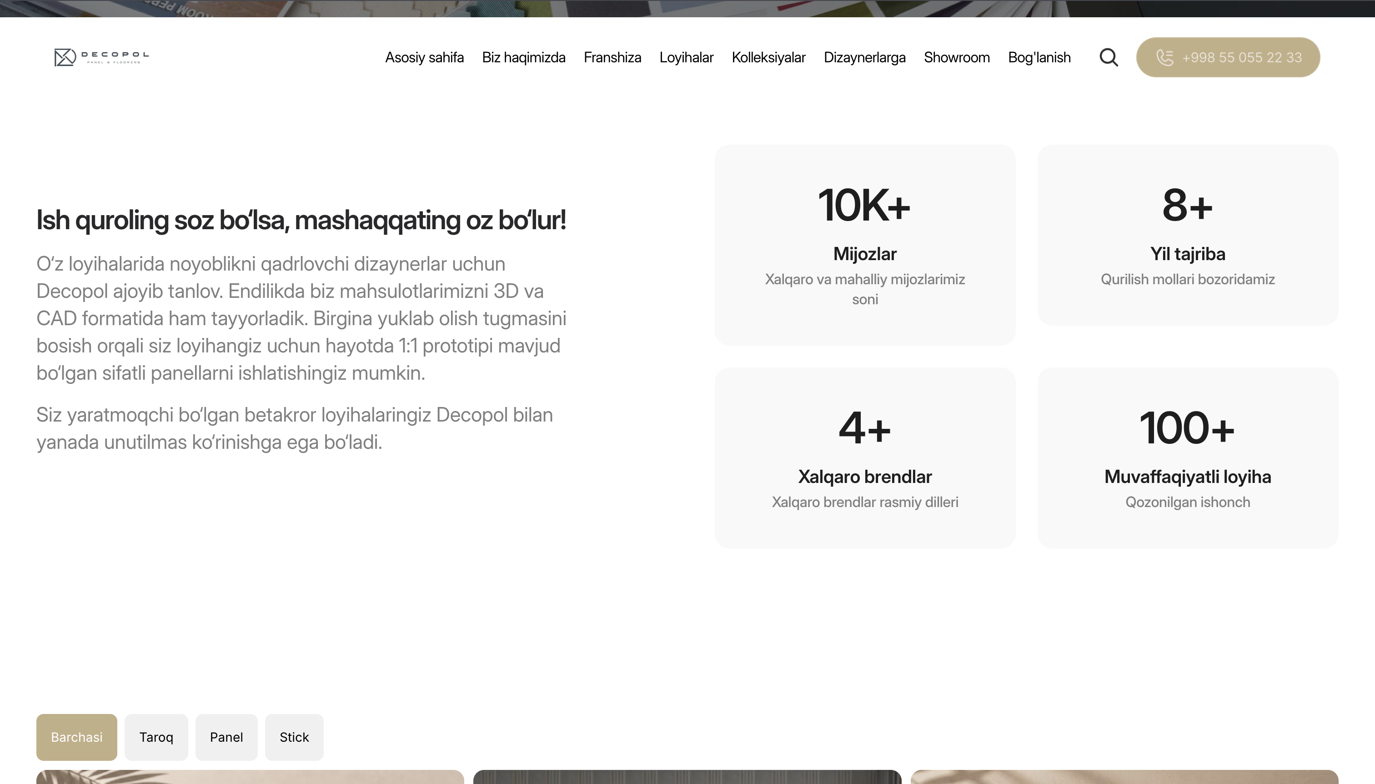Open the dark striped panel thumbnail
Screen dimensions: 1375x784
coord(687,777)
